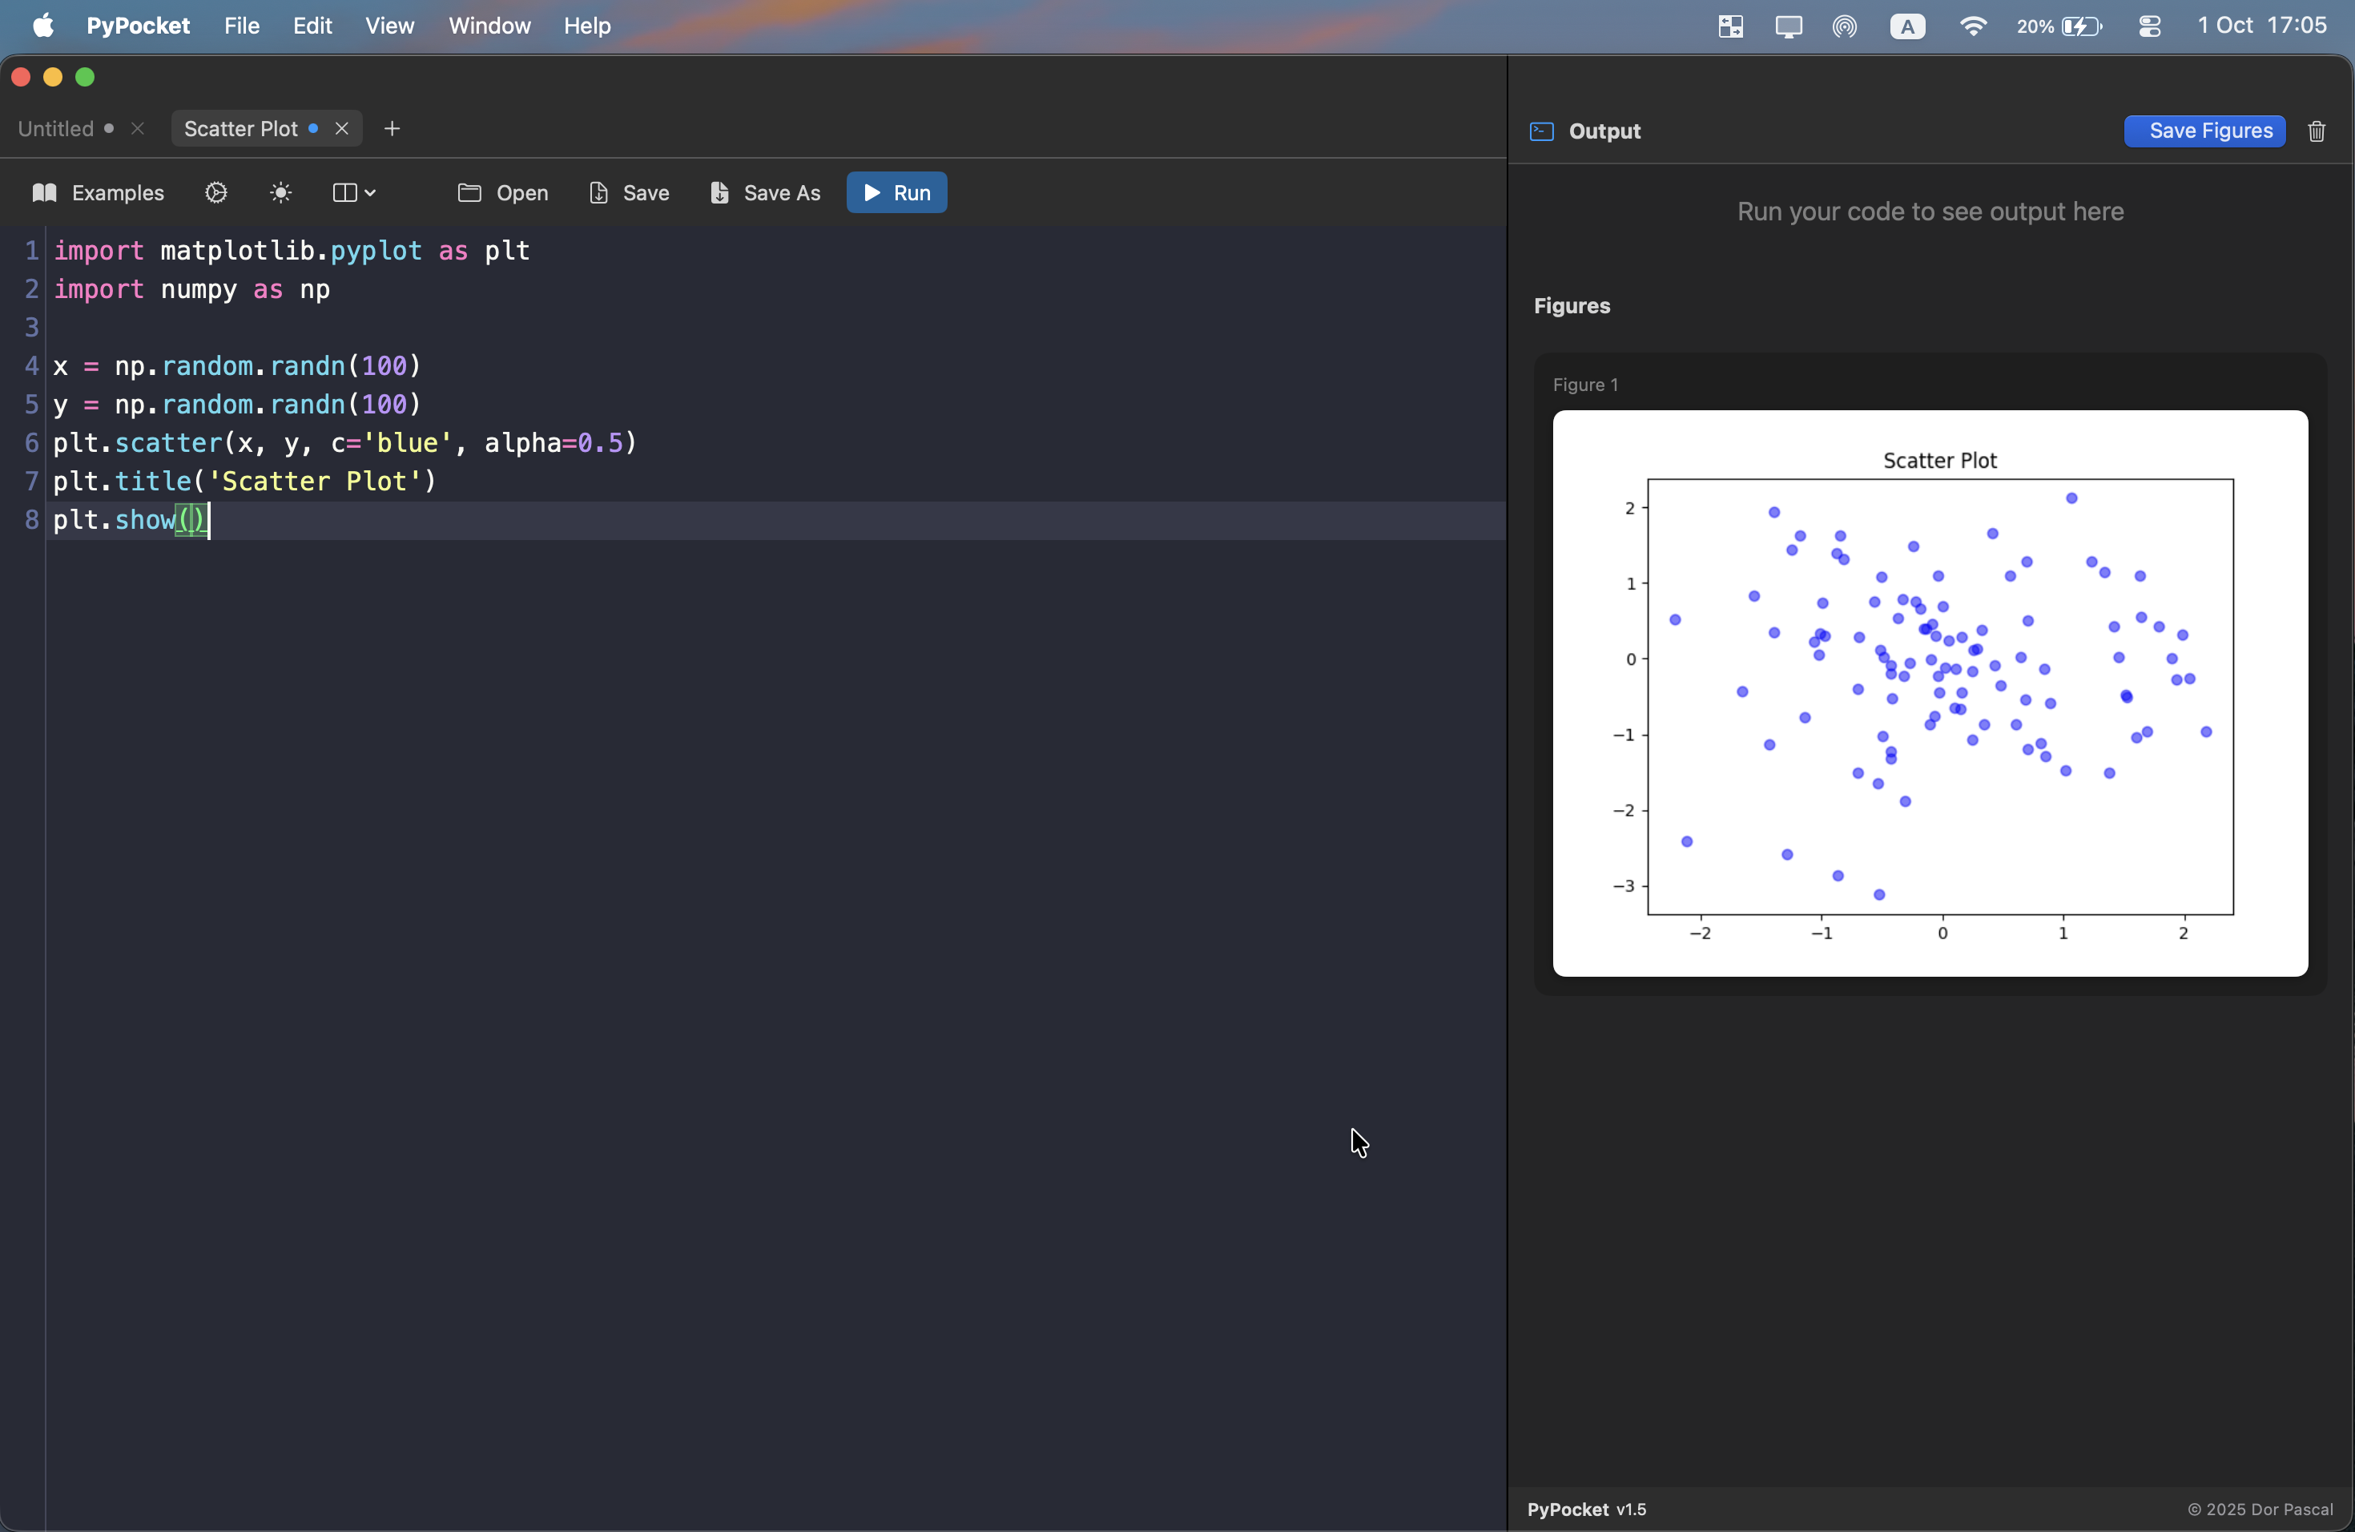The height and width of the screenshot is (1532, 2355).
Task: Clear output with trash icon
Action: (2317, 131)
